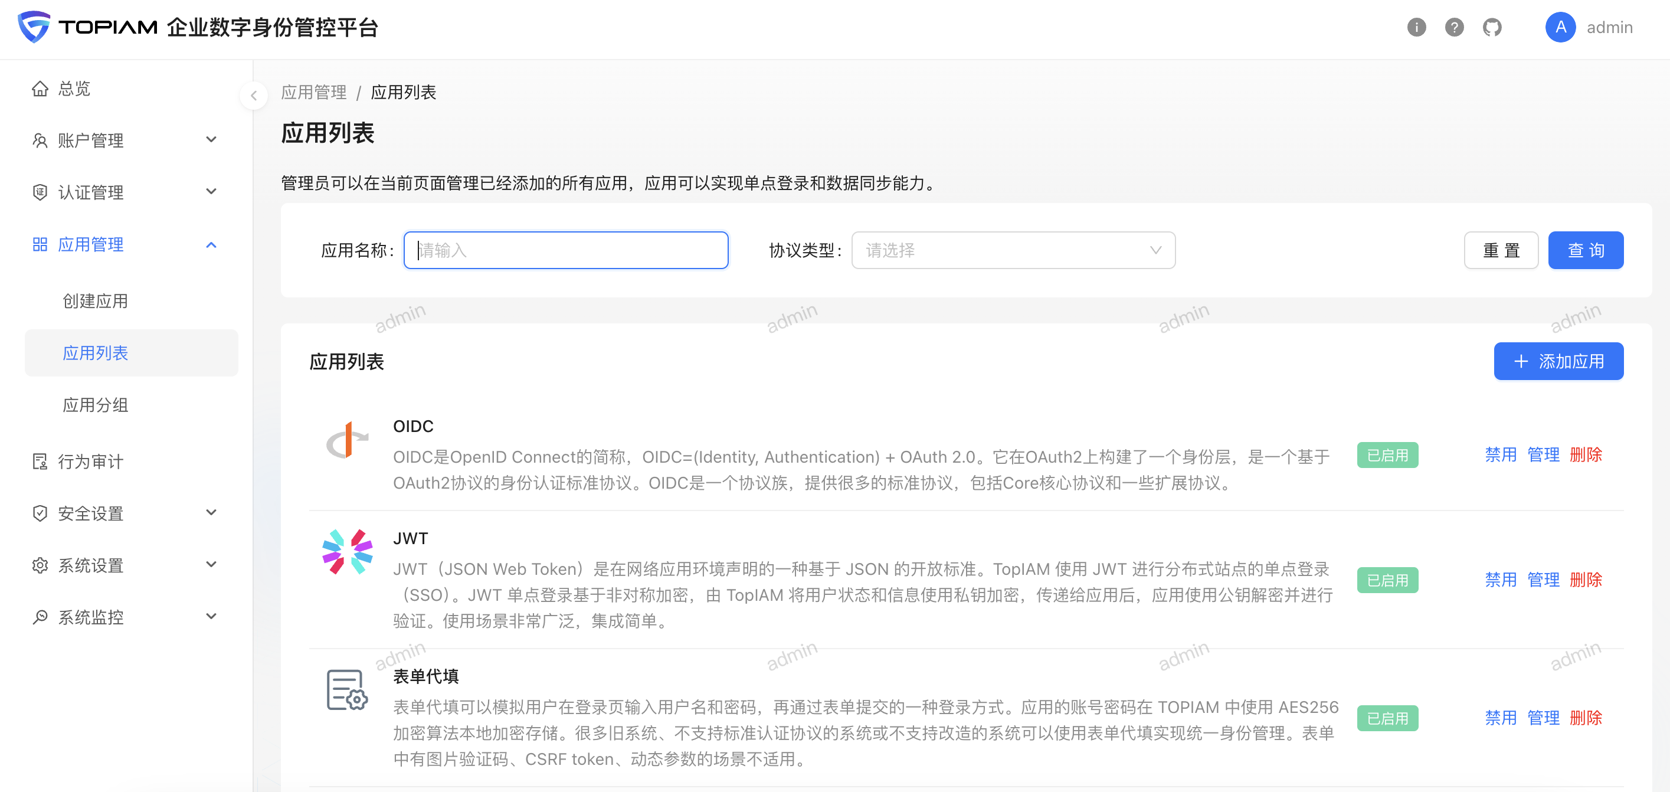Viewport: 1670px width, 792px height.
Task: Focus the 应用名称 input field
Action: tap(565, 250)
